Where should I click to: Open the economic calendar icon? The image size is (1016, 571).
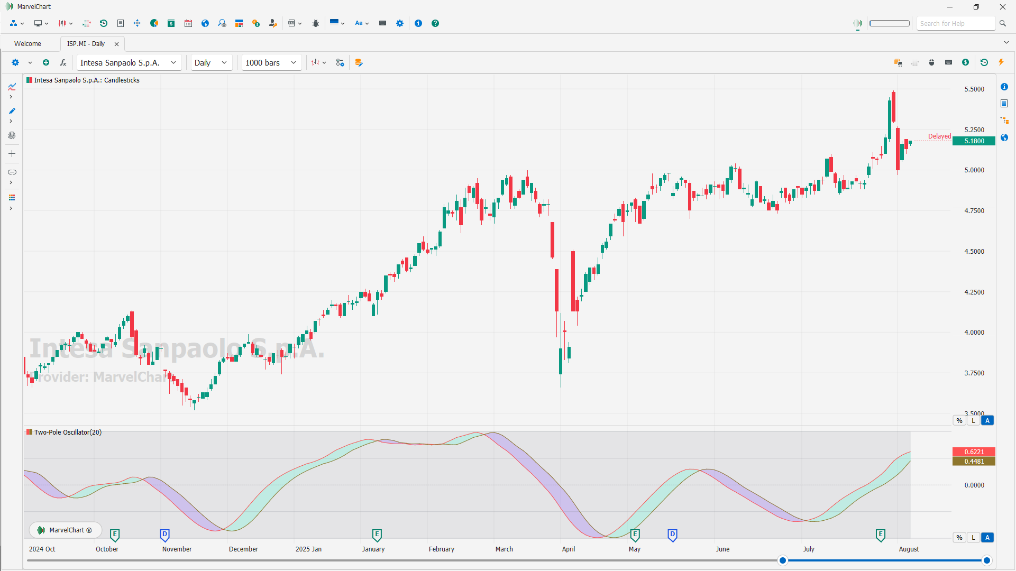[x=188, y=23]
